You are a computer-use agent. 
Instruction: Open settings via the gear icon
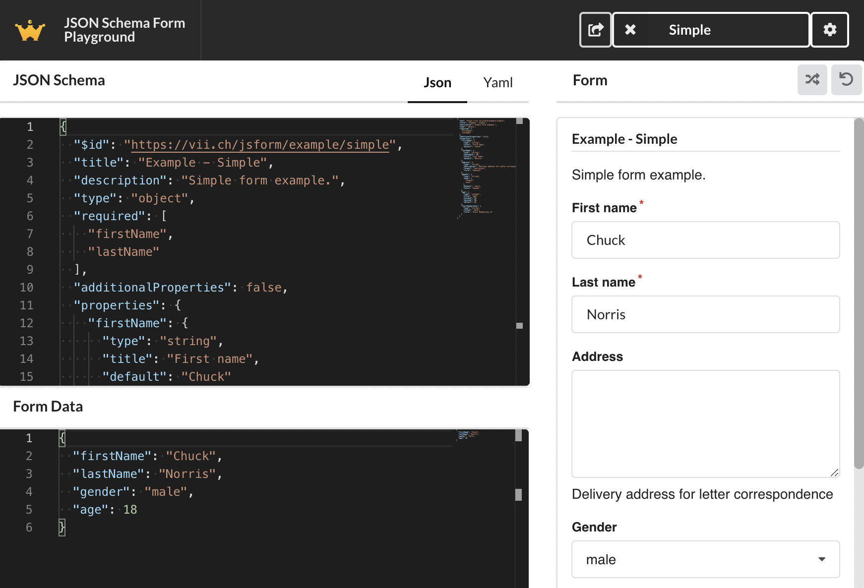(830, 30)
